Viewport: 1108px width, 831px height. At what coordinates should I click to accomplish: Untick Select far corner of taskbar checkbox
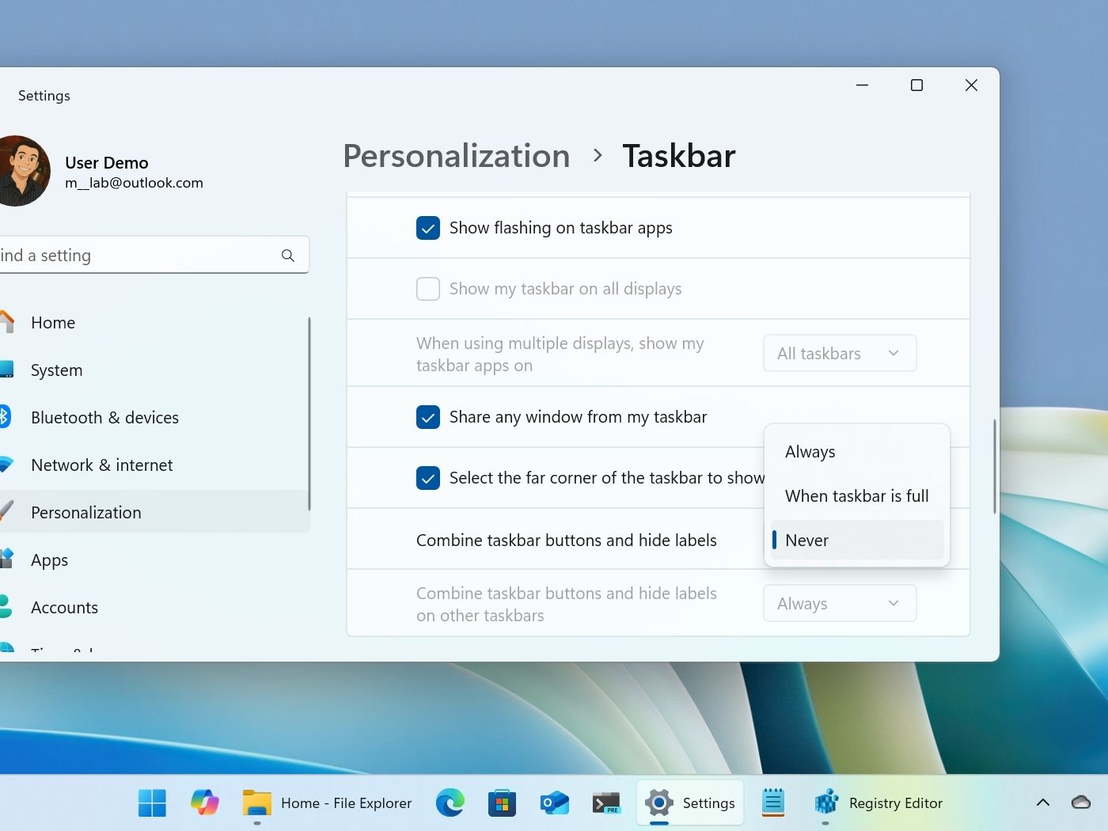click(428, 478)
